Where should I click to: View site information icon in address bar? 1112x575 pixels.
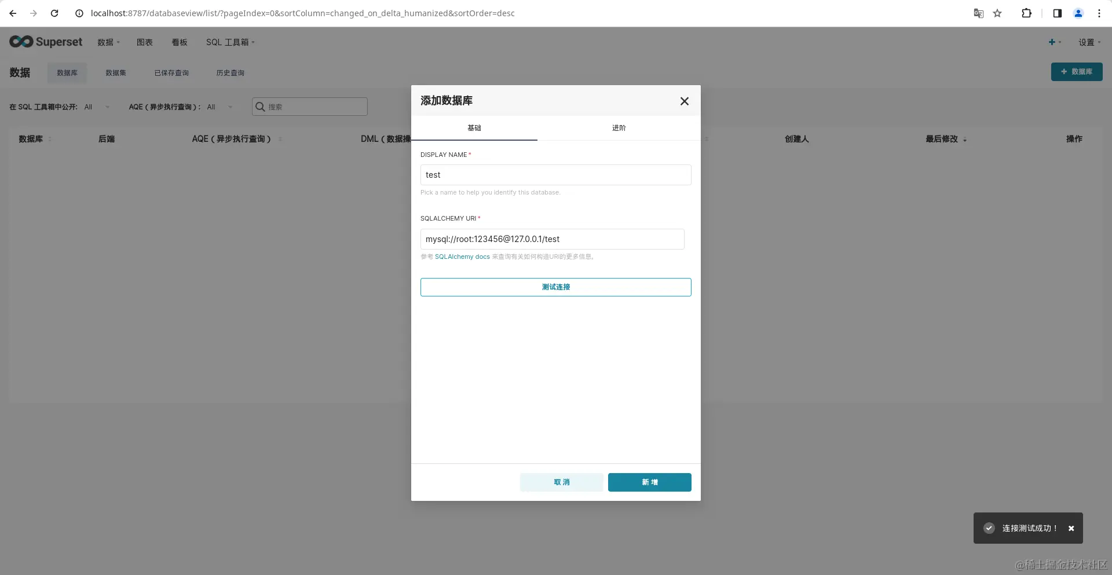79,13
